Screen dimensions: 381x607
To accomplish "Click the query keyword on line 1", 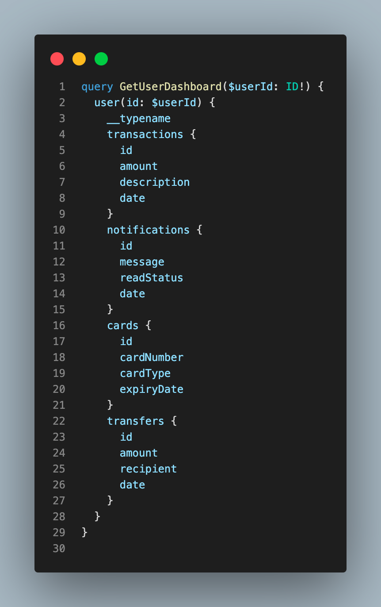I will 97,87.
